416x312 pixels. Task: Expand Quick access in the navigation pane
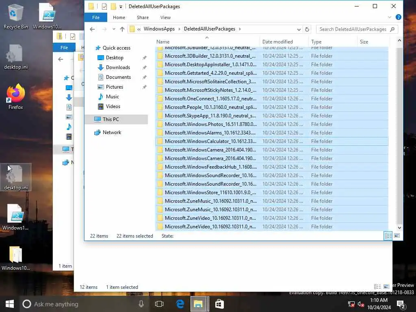[x=117, y=48]
